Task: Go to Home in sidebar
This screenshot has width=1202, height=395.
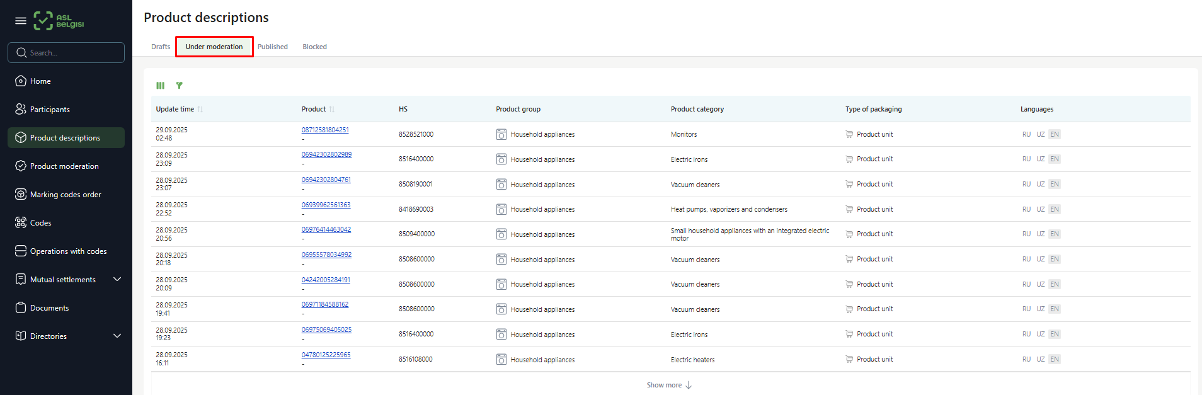Action: tap(40, 81)
